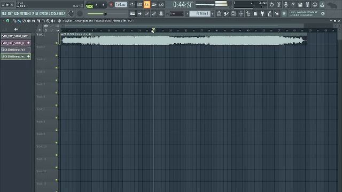342x192 pixels.
Task: Open the FILE menu
Action: pyautogui.click(x=4, y=13)
